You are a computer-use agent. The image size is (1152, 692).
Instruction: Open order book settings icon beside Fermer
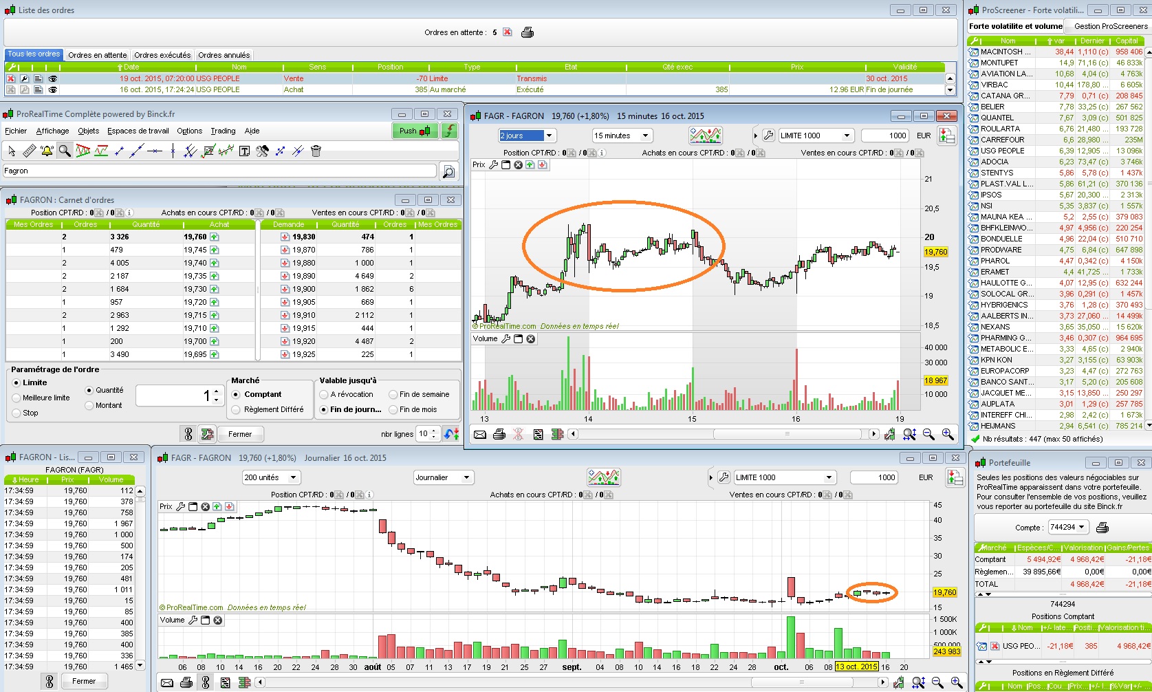tap(206, 434)
